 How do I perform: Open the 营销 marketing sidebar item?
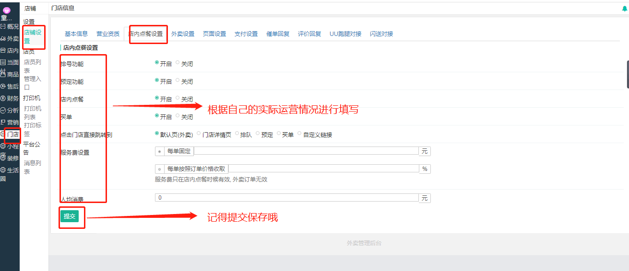point(10,122)
